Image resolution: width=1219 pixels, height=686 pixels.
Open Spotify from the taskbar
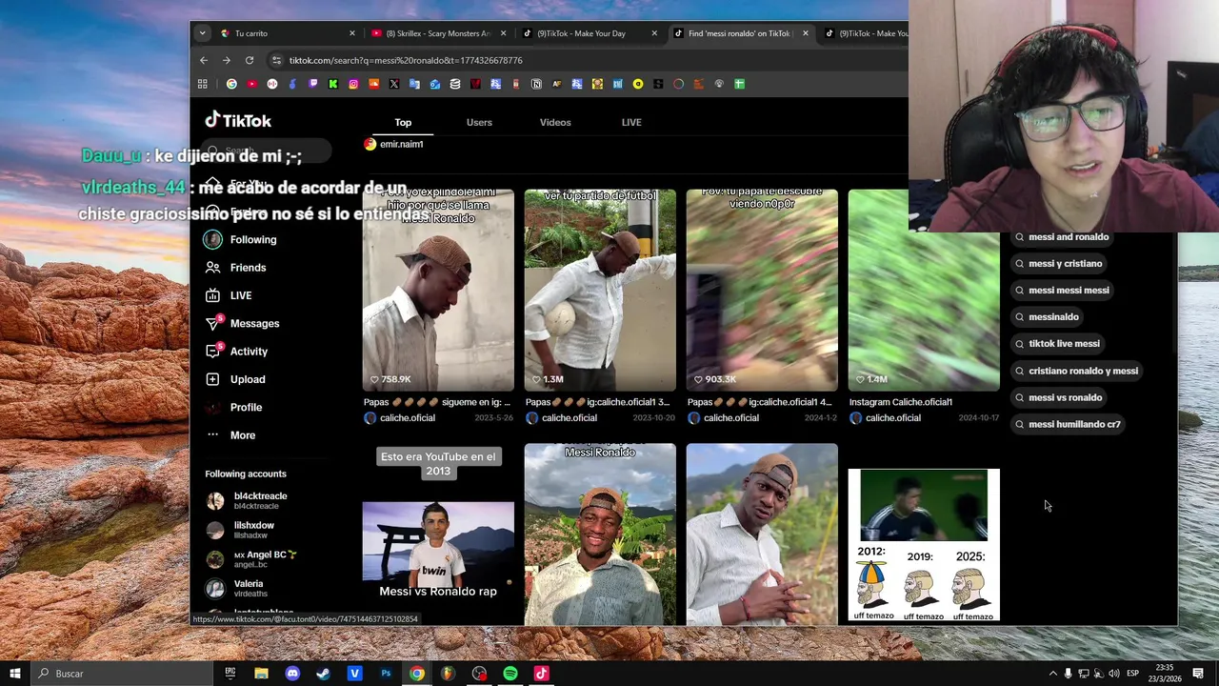(x=510, y=674)
